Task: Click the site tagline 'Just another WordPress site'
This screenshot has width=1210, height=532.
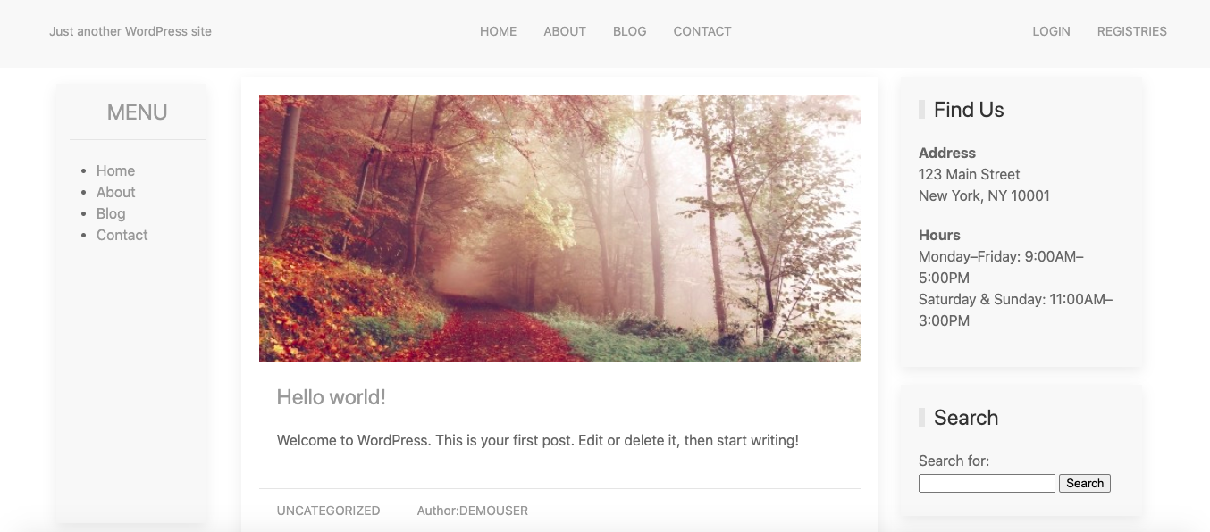Action: click(x=130, y=31)
